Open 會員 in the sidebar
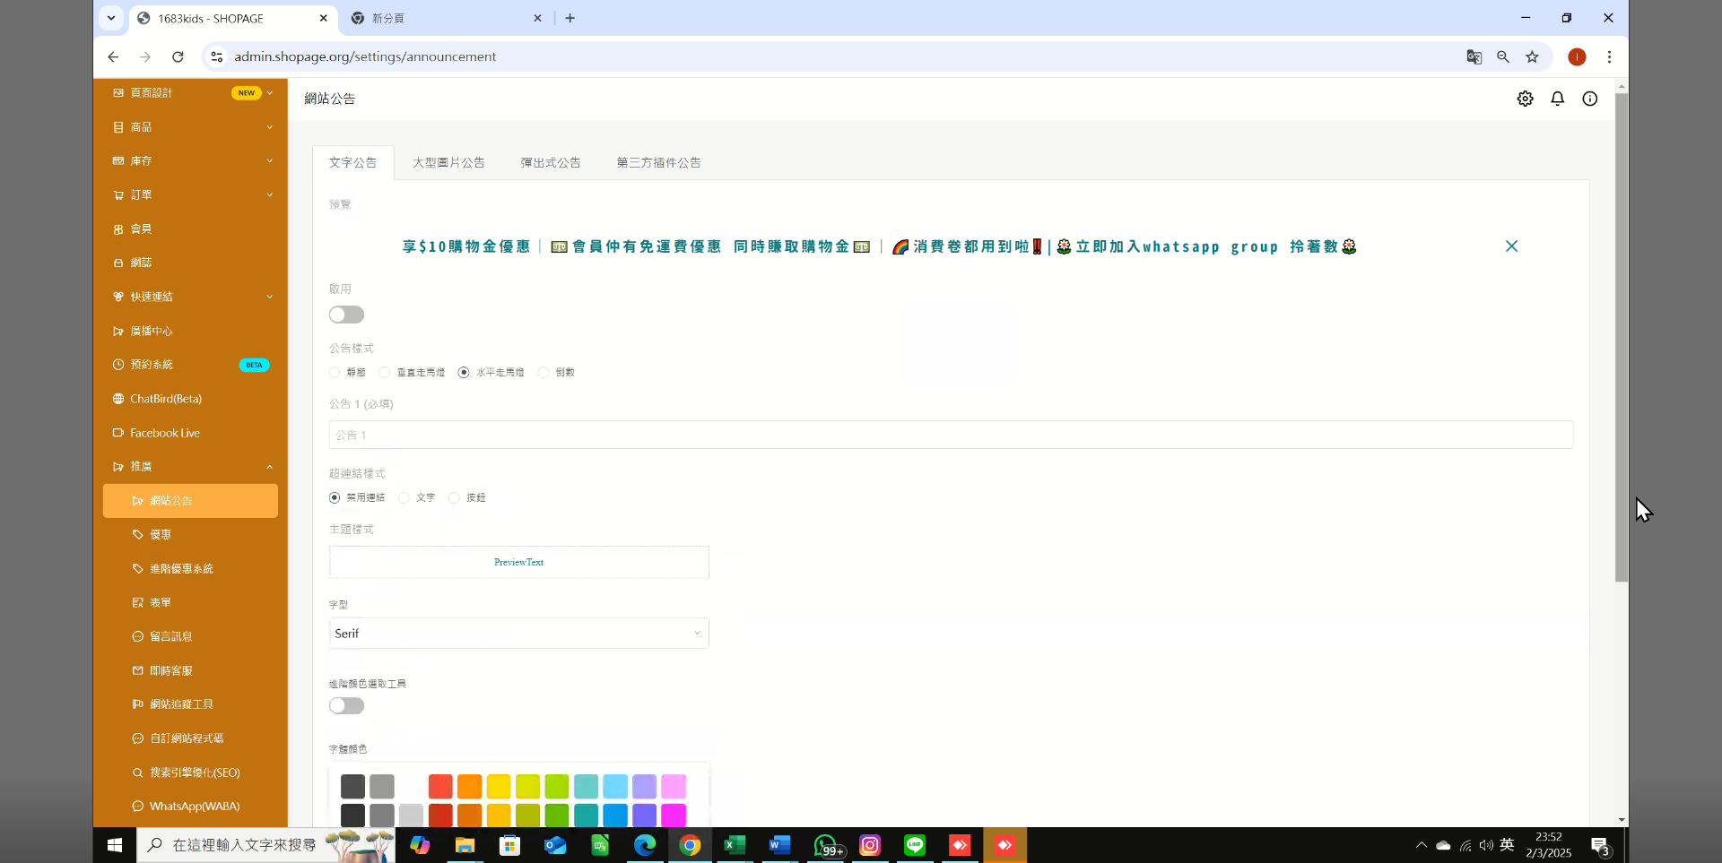The image size is (1722, 863). tap(190, 229)
